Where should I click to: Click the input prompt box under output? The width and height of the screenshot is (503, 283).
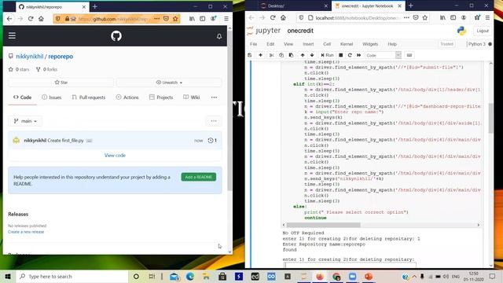click(x=350, y=265)
